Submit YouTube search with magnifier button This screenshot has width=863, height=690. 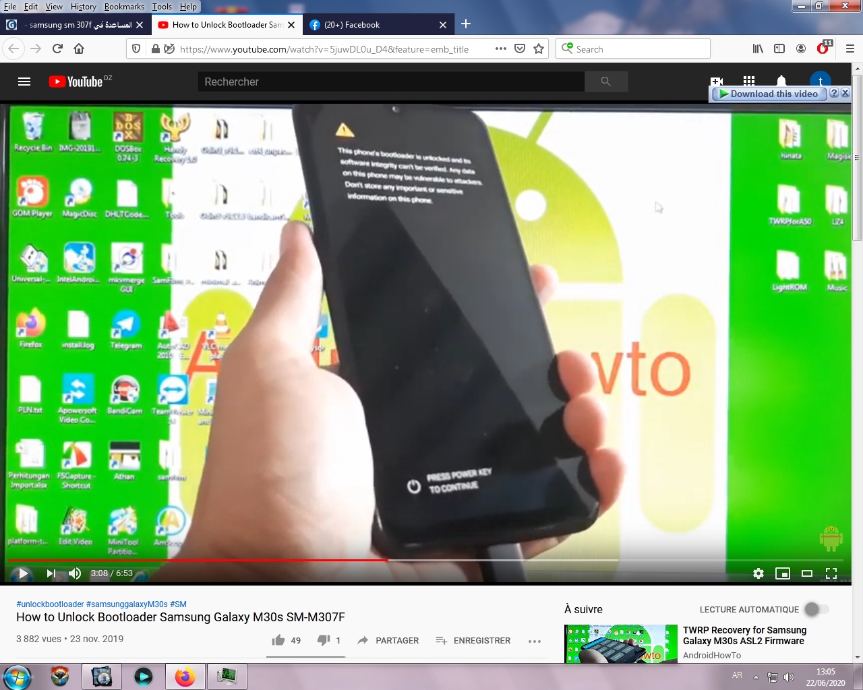pos(606,82)
